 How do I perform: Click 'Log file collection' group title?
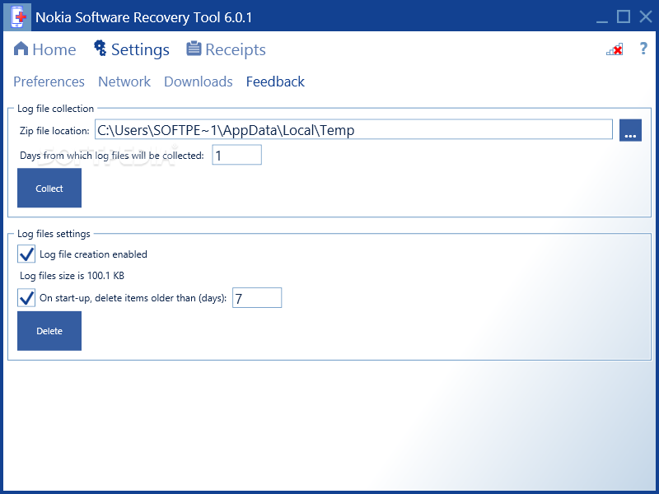click(55, 109)
